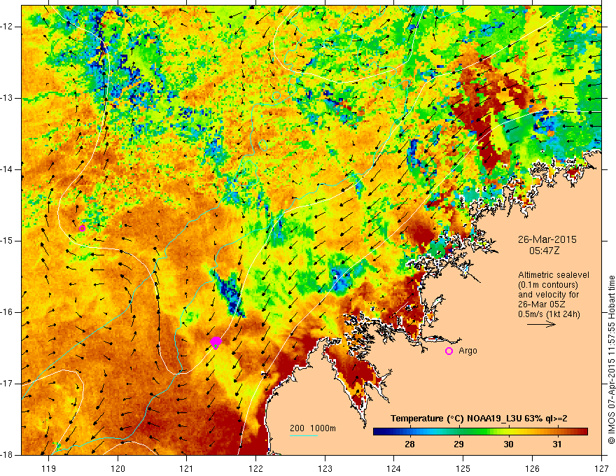Screen dimensions: 616x476
Task: Click the cyan bathymetry legend line
Action: click(x=304, y=435)
